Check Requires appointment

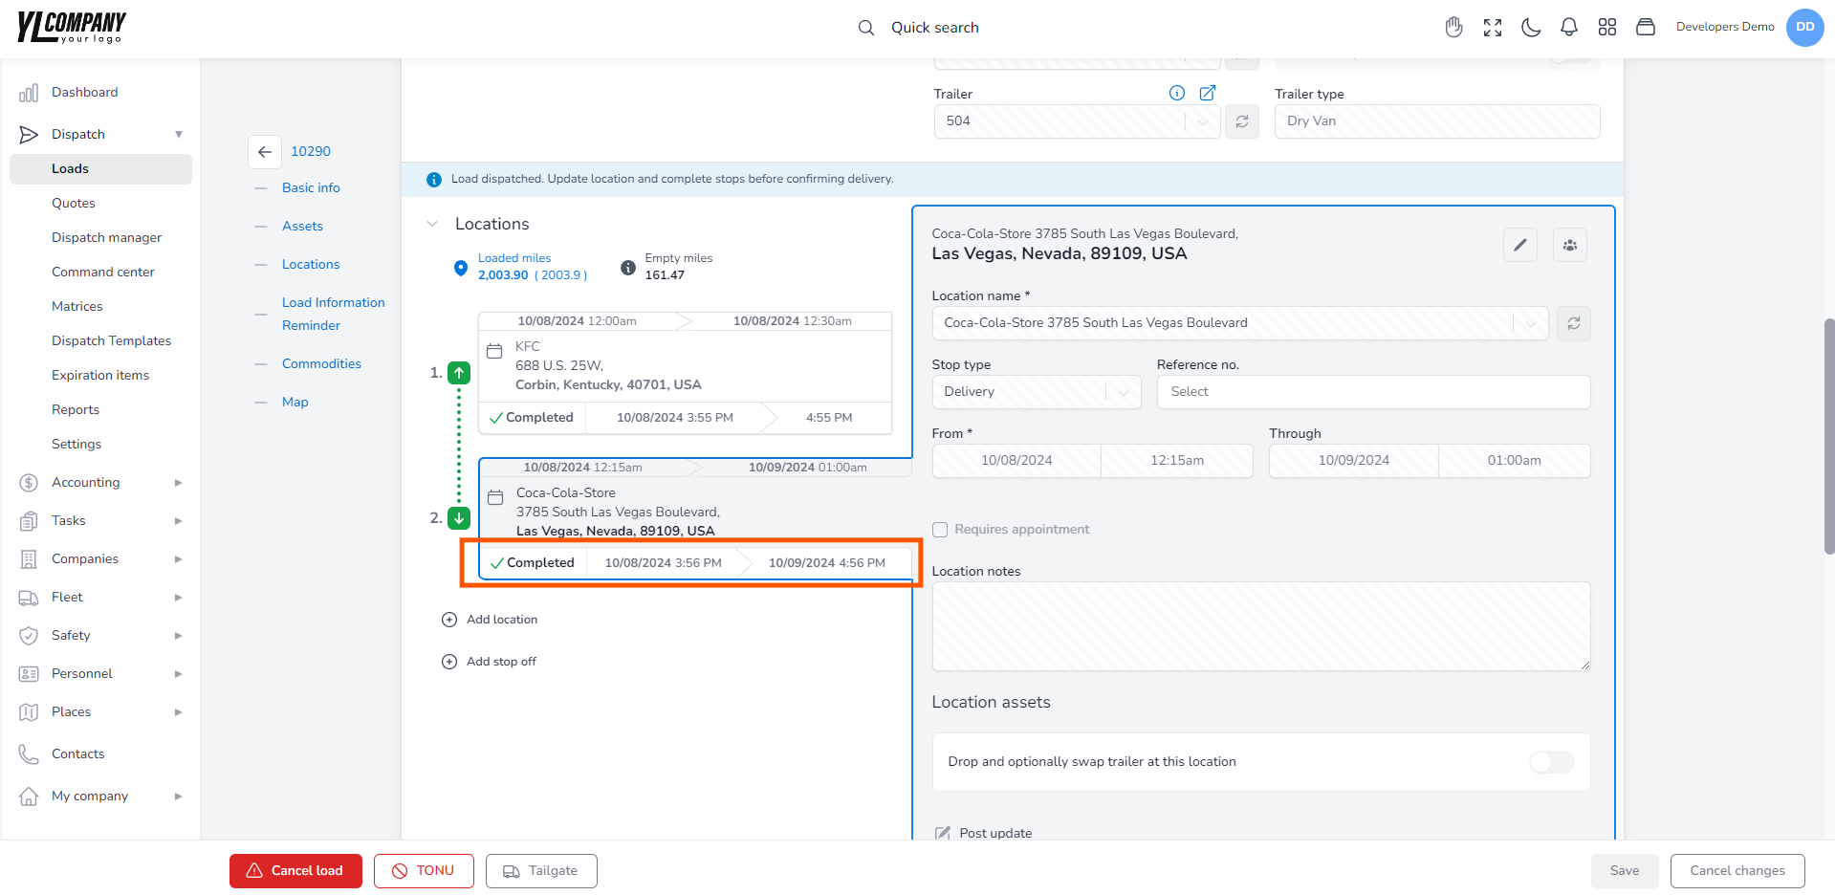click(x=940, y=530)
